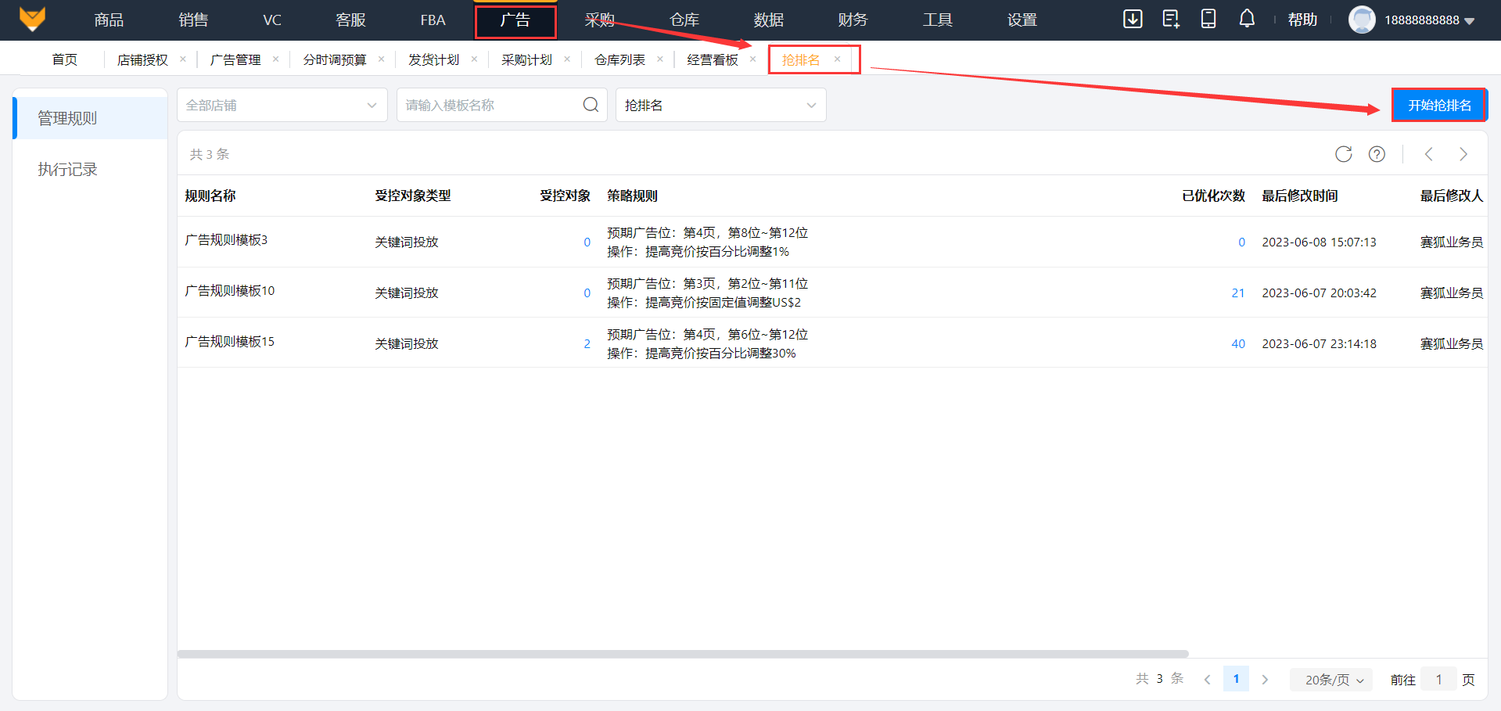Go to next table page arrow
Image resolution: width=1501 pixels, height=711 pixels.
click(1463, 154)
